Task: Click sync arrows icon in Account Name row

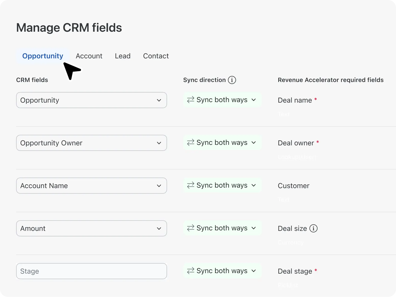Action: point(190,185)
